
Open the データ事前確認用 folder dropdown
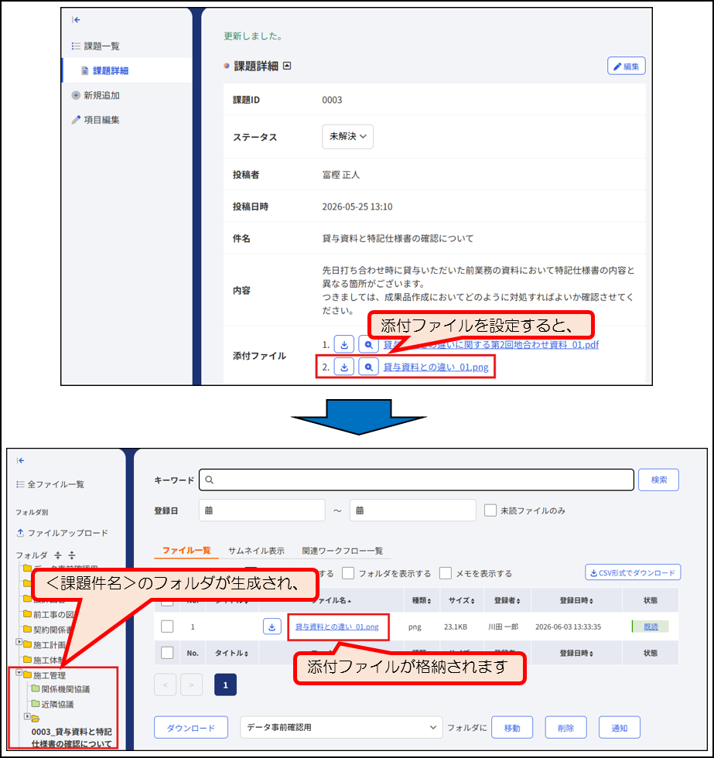tap(341, 727)
